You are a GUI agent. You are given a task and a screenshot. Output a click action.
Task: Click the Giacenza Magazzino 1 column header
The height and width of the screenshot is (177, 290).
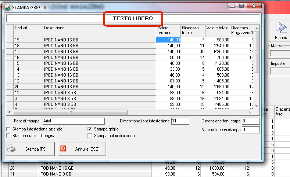242,31
